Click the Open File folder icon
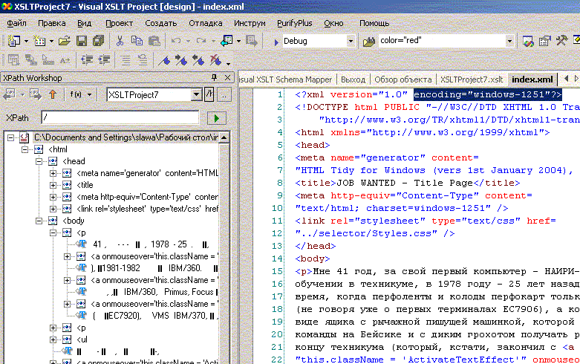The height and width of the screenshot is (364, 580). click(x=65, y=41)
